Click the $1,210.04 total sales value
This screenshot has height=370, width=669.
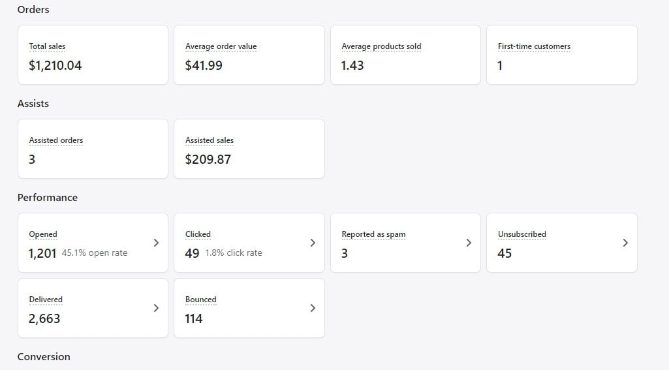point(55,65)
